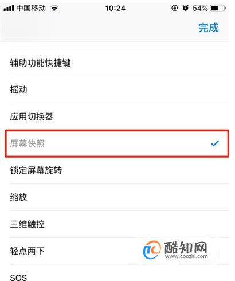Screen dimensions: 235x281
Task: Click the 酷知网 orange-blue logo icon
Action: tap(152, 249)
